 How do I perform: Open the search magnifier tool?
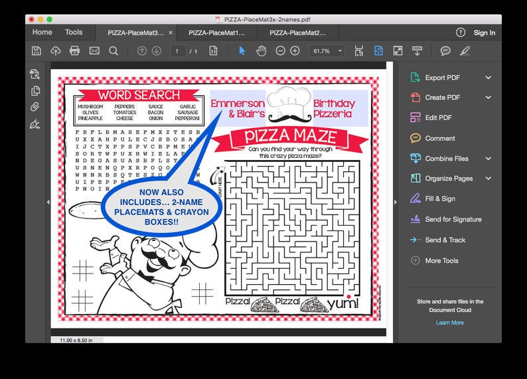point(113,50)
